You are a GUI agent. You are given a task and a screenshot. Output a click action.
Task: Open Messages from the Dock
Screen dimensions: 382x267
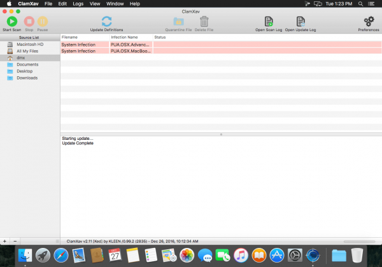tap(205, 255)
